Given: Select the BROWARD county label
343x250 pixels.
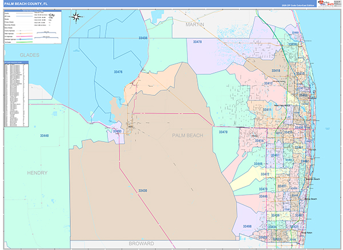Looking at the screenshot, I should tap(140, 244).
